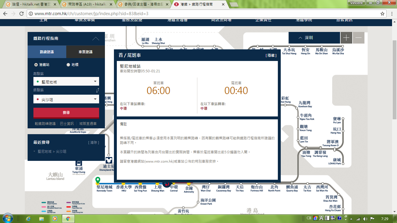Click the red 搜尋 button
The image size is (397, 223).
pyautogui.click(x=66, y=113)
